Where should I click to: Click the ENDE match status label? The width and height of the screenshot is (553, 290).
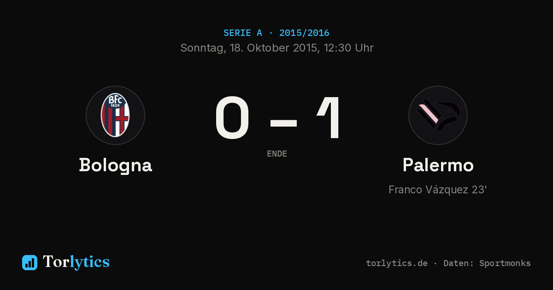tap(277, 154)
